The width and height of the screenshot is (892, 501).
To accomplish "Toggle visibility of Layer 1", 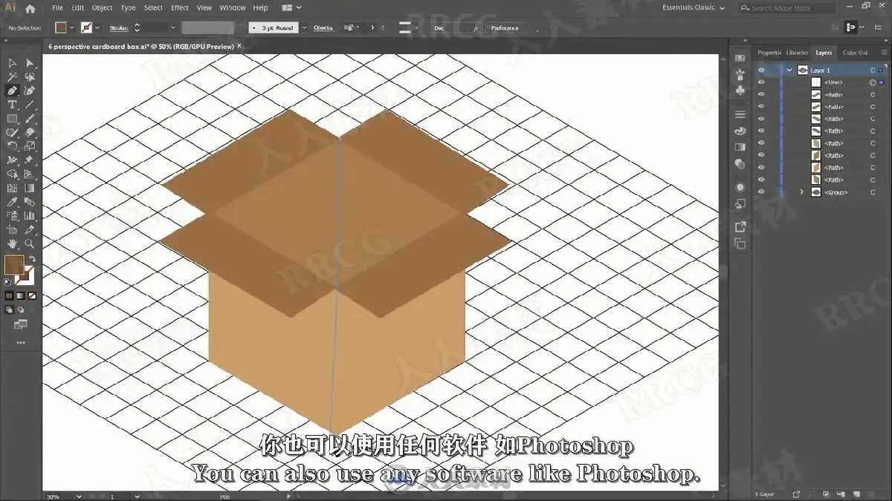I will (x=761, y=71).
